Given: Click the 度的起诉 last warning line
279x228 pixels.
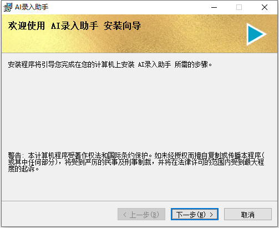Looking at the screenshot, I should pos(23,169).
